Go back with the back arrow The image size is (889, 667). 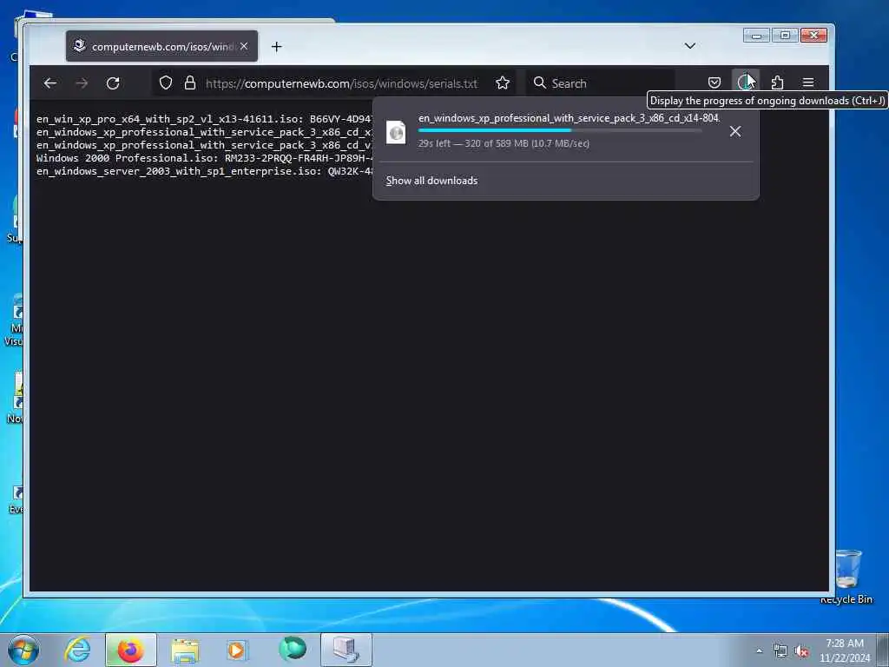click(49, 83)
